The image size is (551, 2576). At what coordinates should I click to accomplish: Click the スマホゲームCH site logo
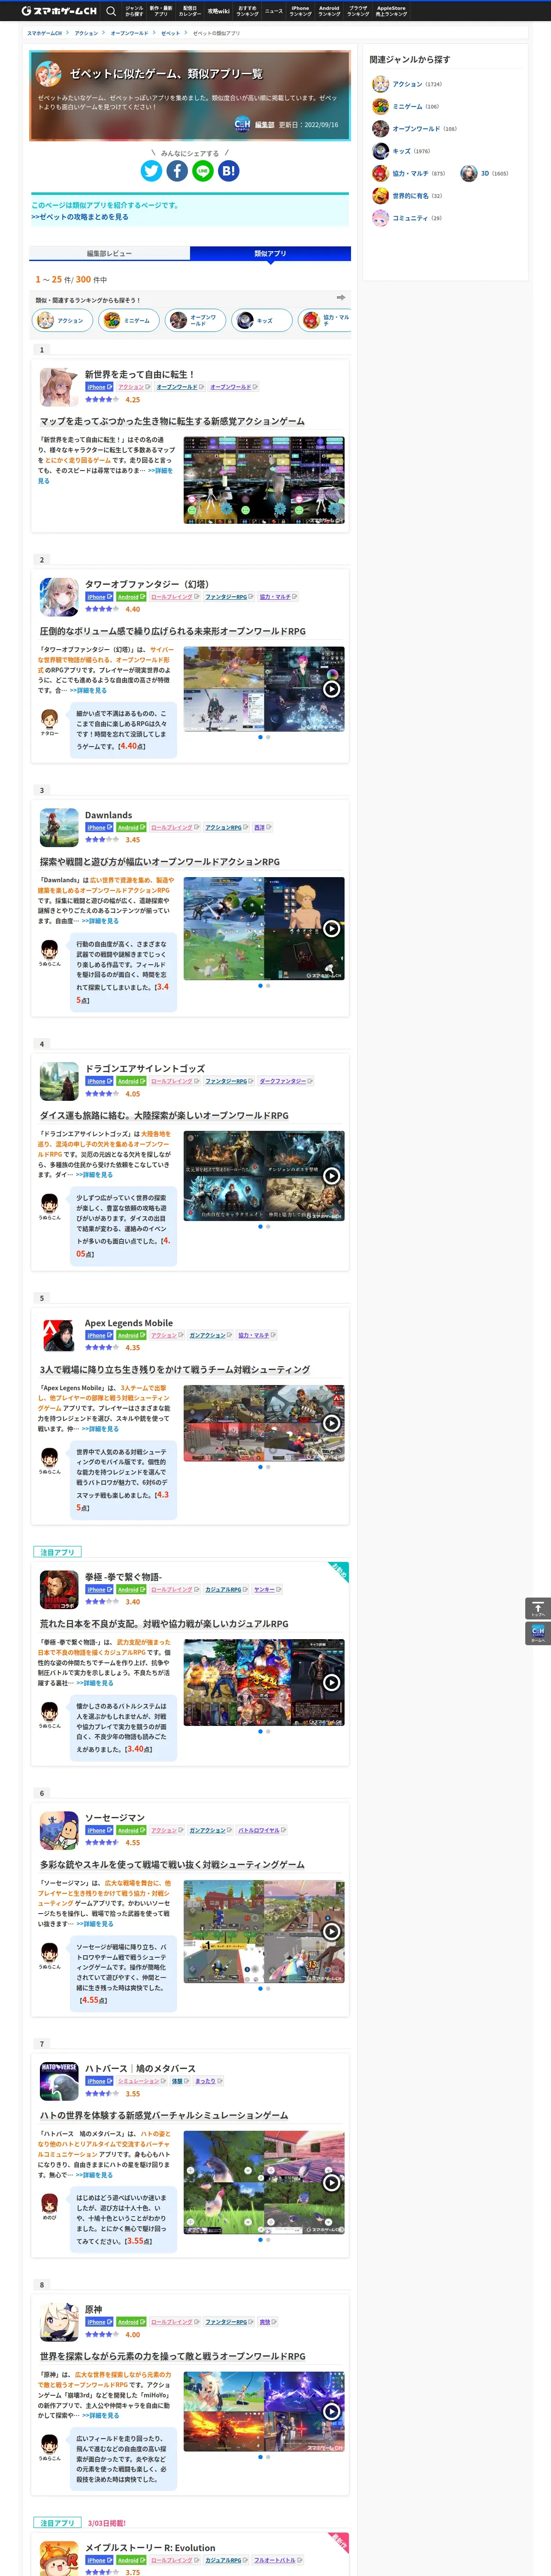(59, 11)
